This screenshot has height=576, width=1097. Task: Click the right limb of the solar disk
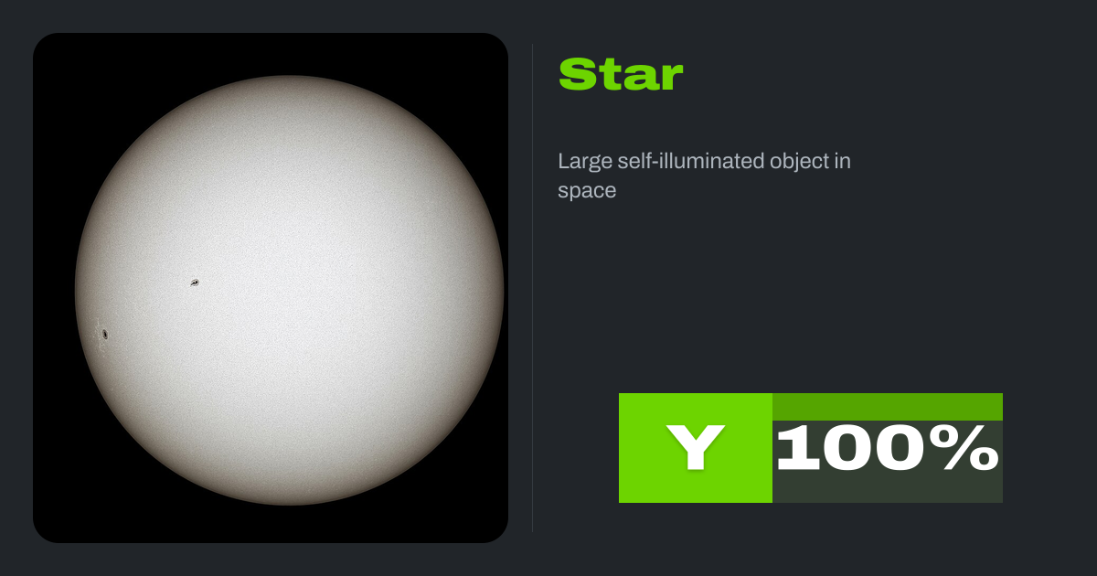coord(501,290)
